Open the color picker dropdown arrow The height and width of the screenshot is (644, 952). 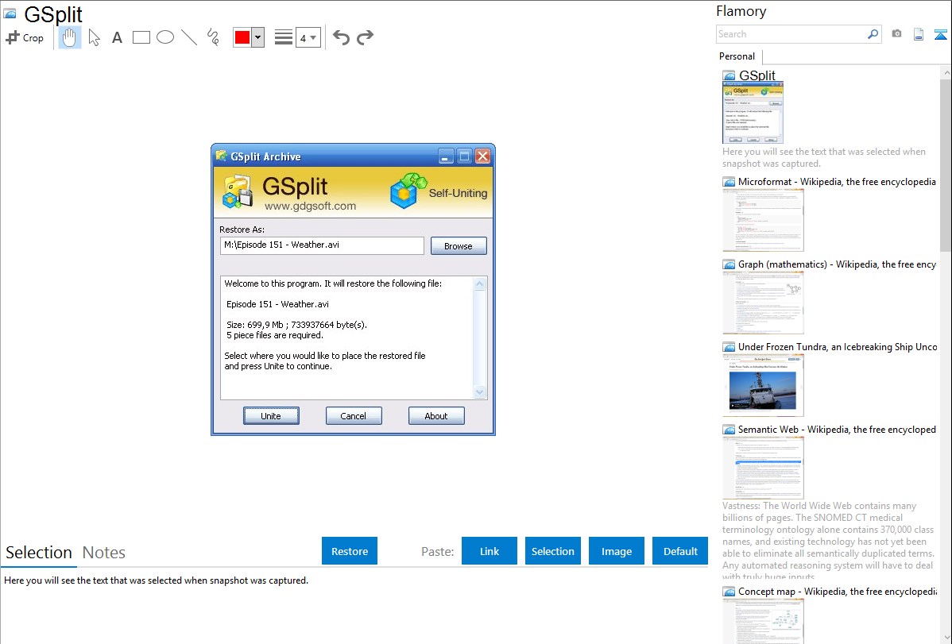tap(258, 37)
